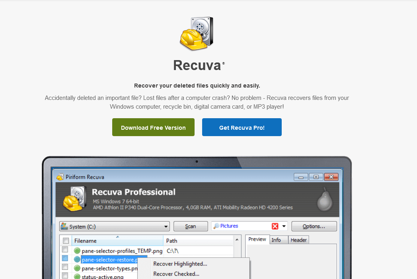
Task: Sort by the Path column header
Action: (x=198, y=241)
